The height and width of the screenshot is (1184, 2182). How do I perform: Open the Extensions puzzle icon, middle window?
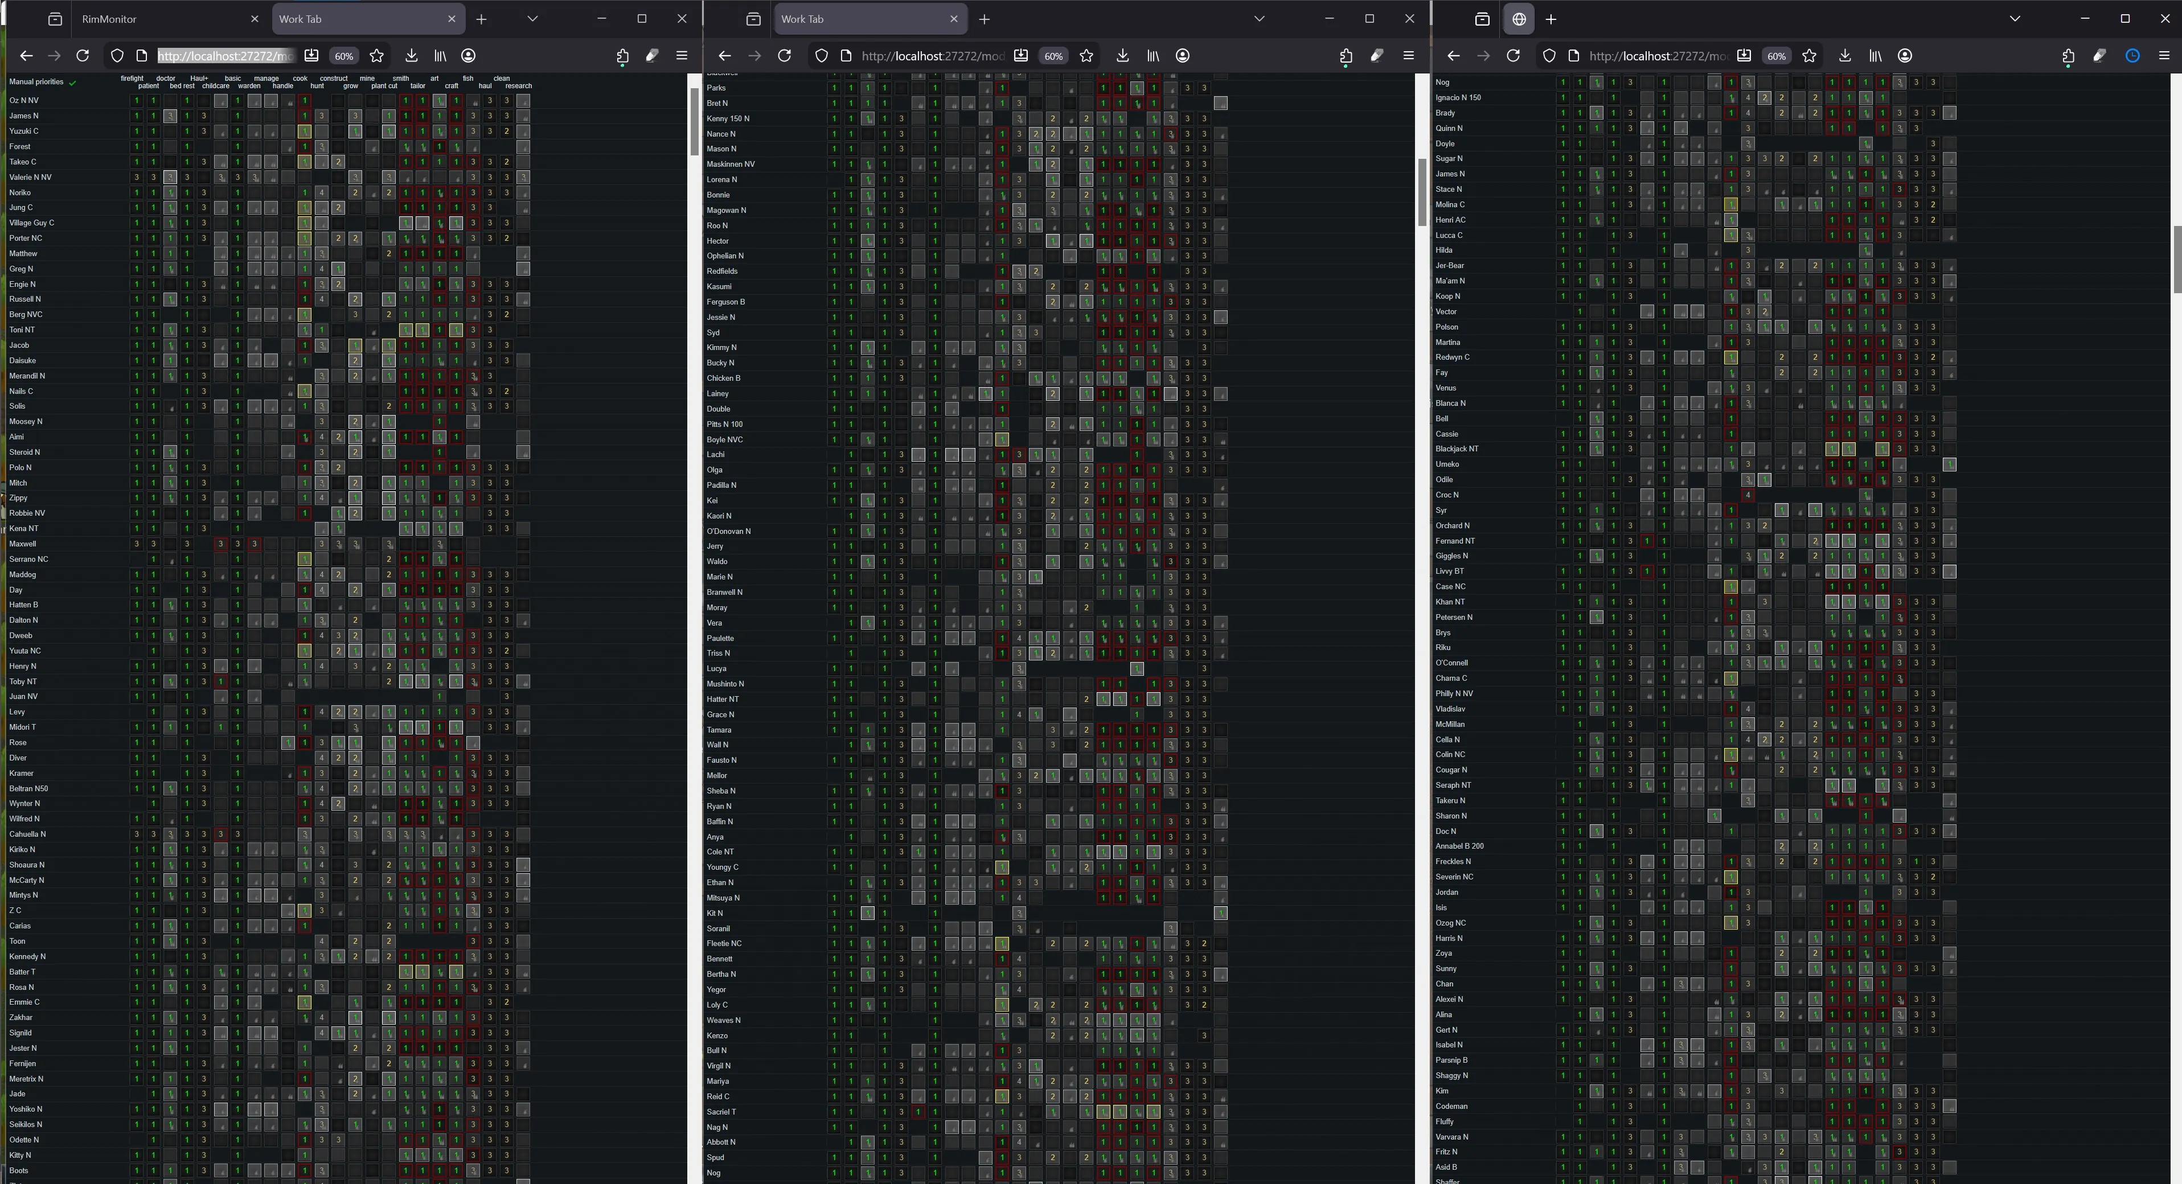[x=1346, y=56]
